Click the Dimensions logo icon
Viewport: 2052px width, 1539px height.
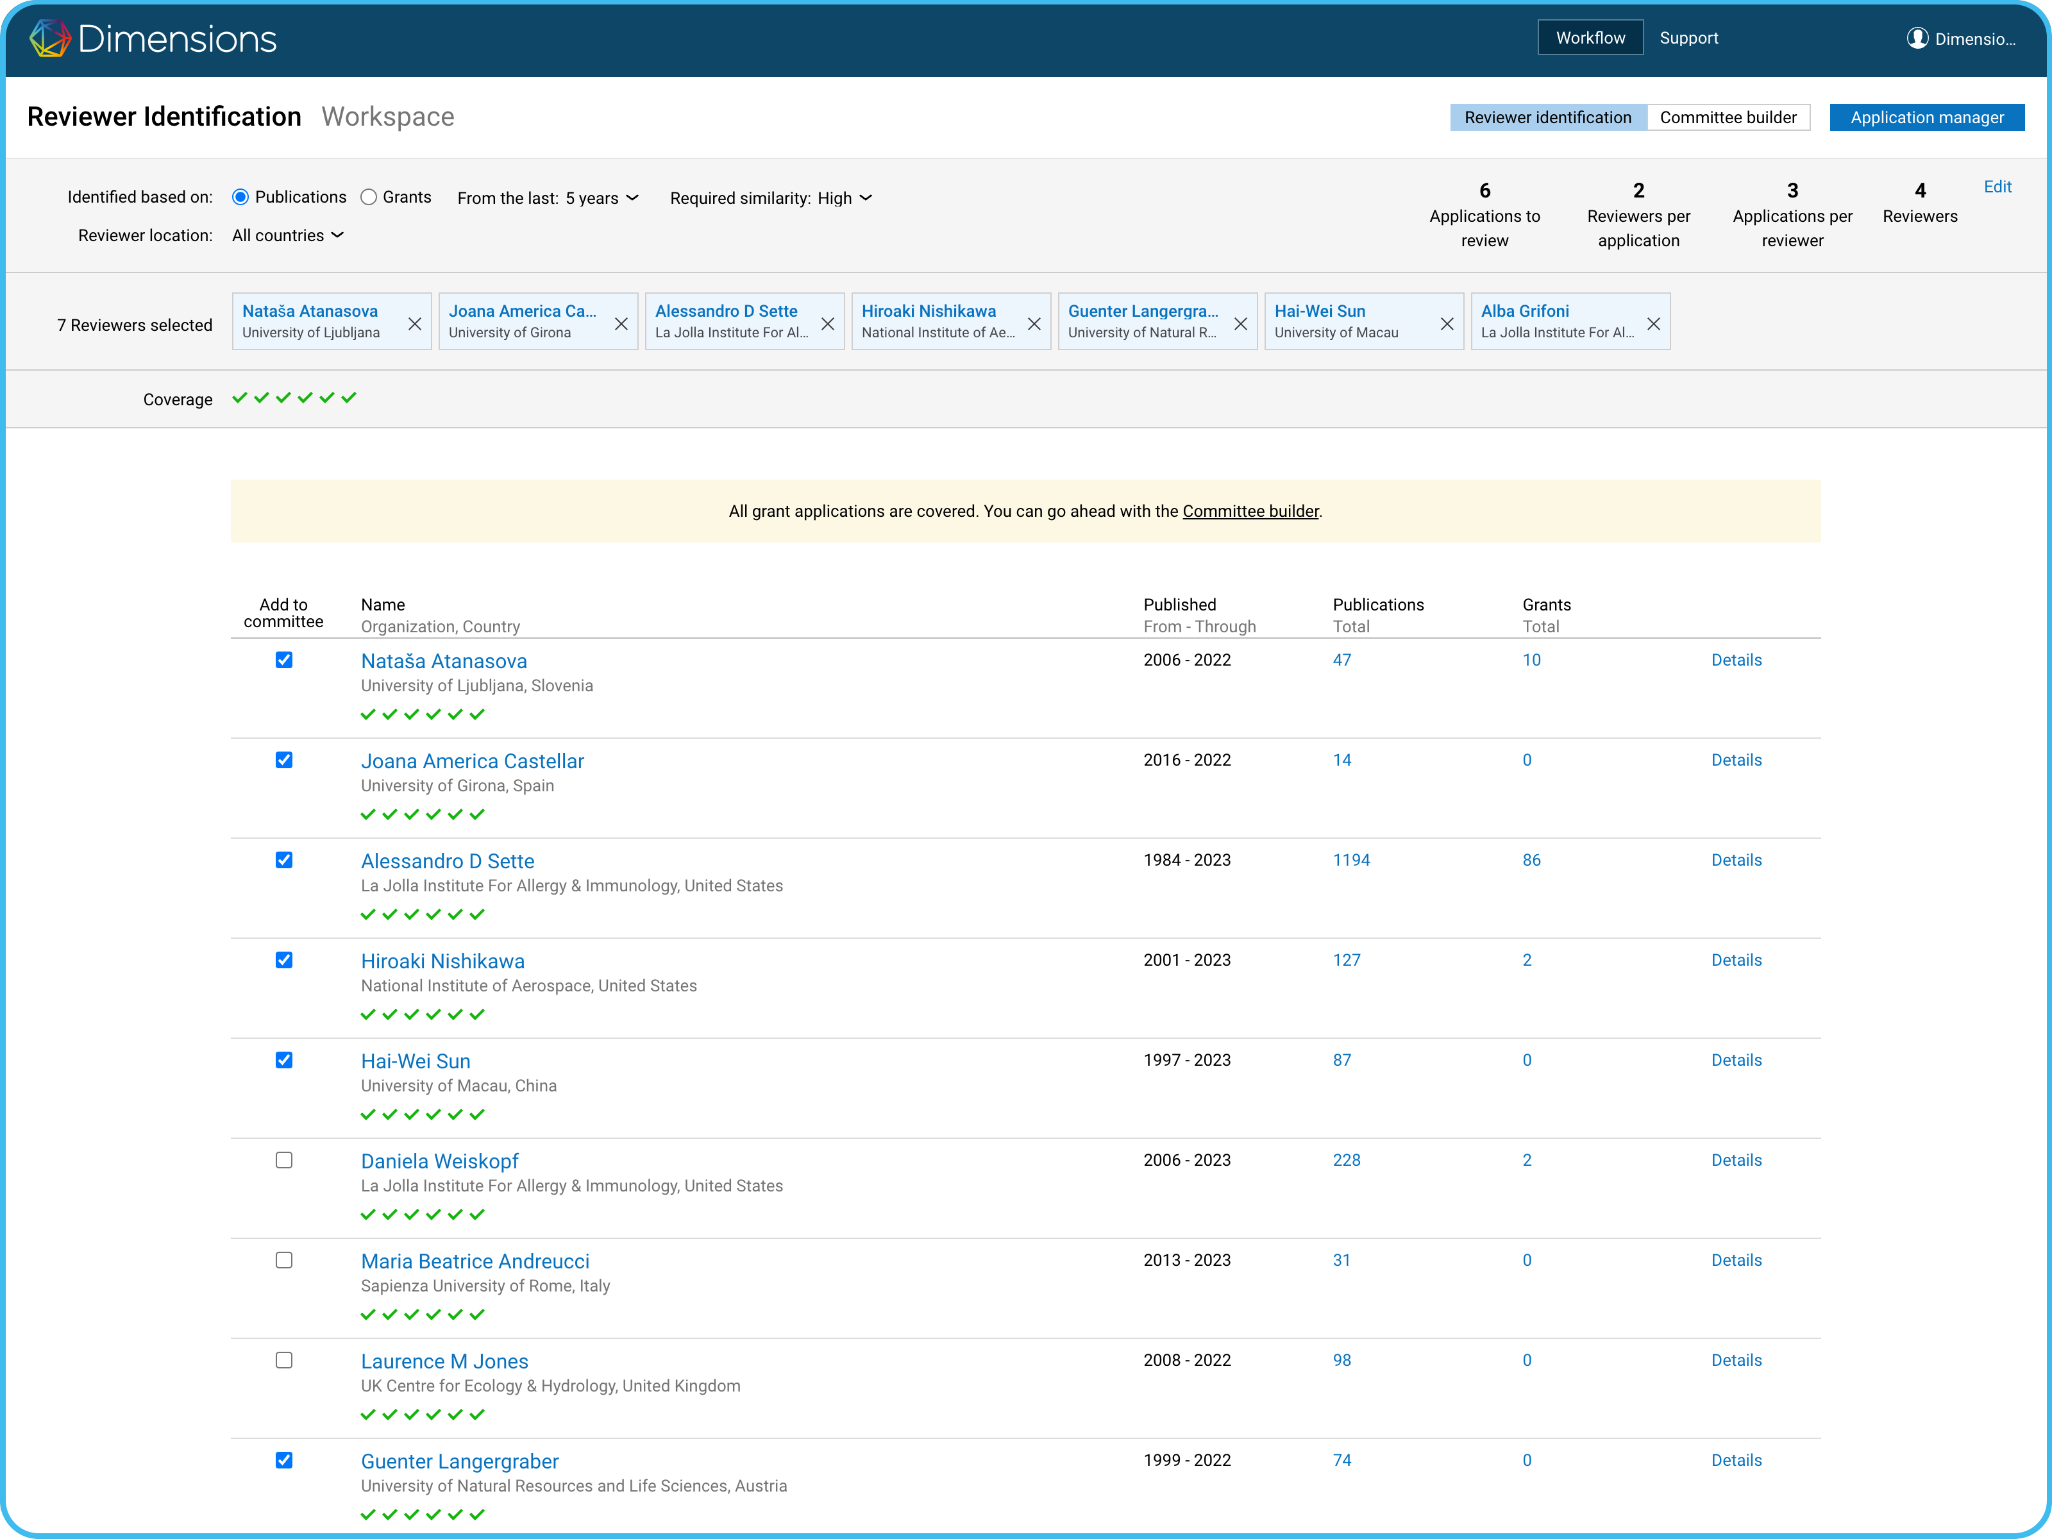pos(50,38)
